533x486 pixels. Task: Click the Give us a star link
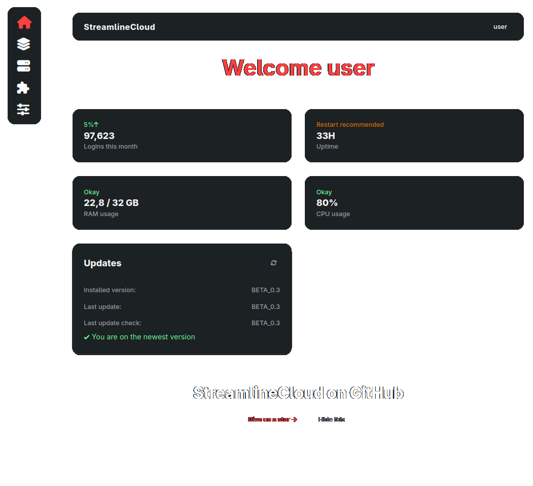[272, 419]
